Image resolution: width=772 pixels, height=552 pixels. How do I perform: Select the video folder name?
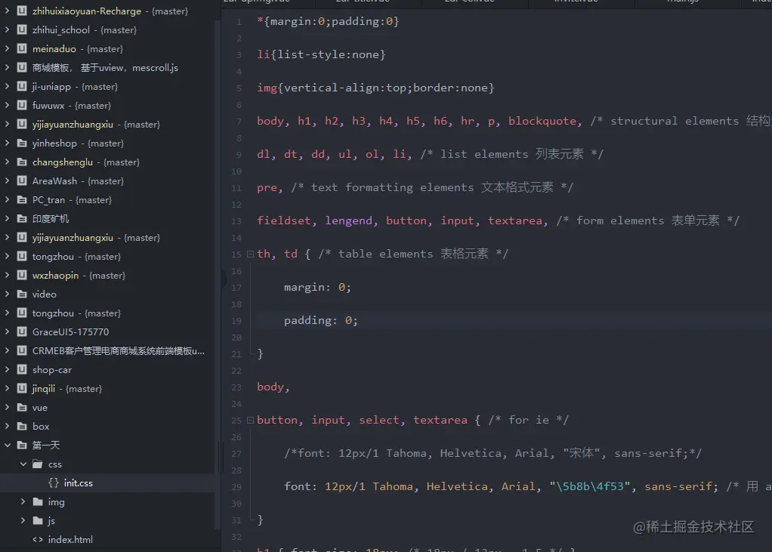pyautogui.click(x=45, y=295)
